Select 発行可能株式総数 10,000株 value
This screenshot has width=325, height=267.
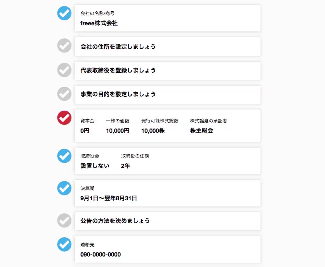[x=153, y=131]
